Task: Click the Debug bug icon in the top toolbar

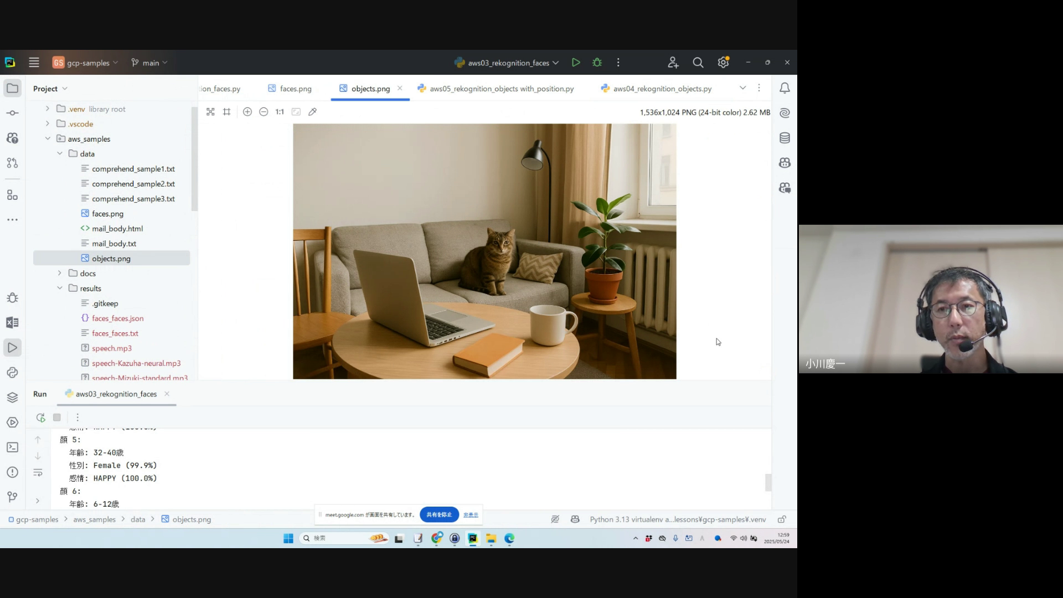Action: (x=597, y=63)
